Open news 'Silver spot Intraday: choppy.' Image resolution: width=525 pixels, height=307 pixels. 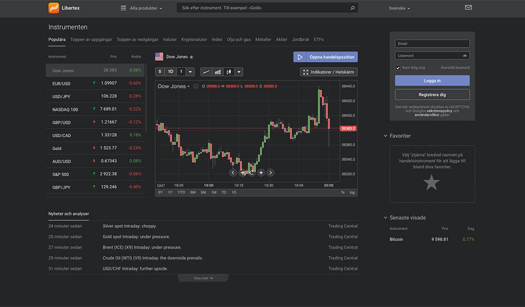[x=129, y=226]
